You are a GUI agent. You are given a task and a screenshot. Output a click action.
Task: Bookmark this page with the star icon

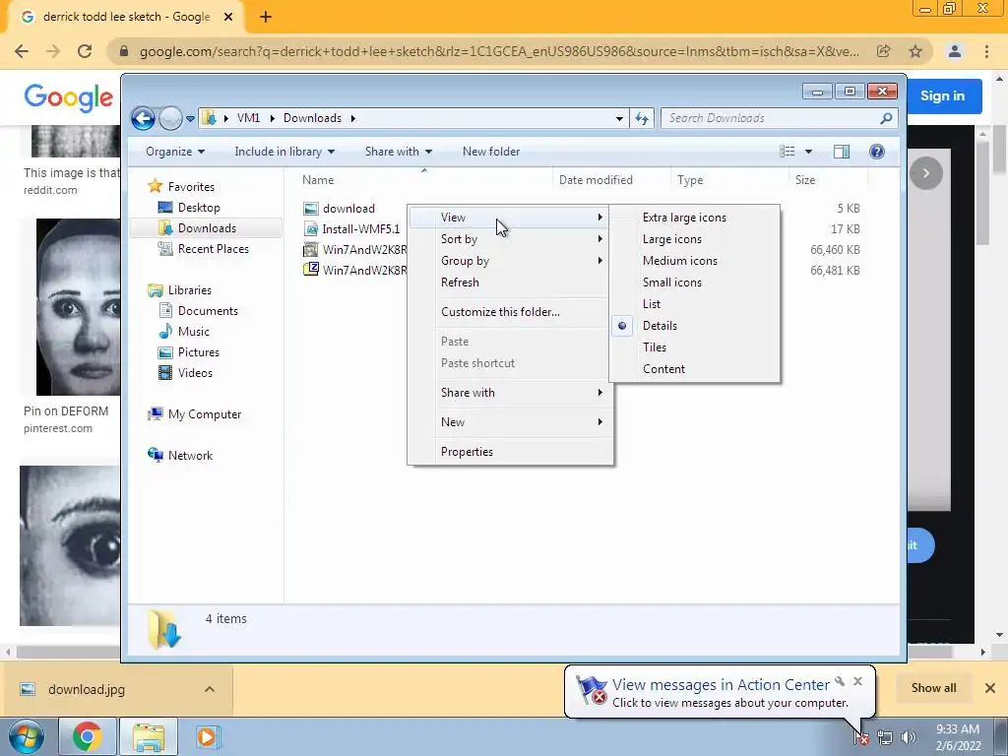(x=915, y=51)
